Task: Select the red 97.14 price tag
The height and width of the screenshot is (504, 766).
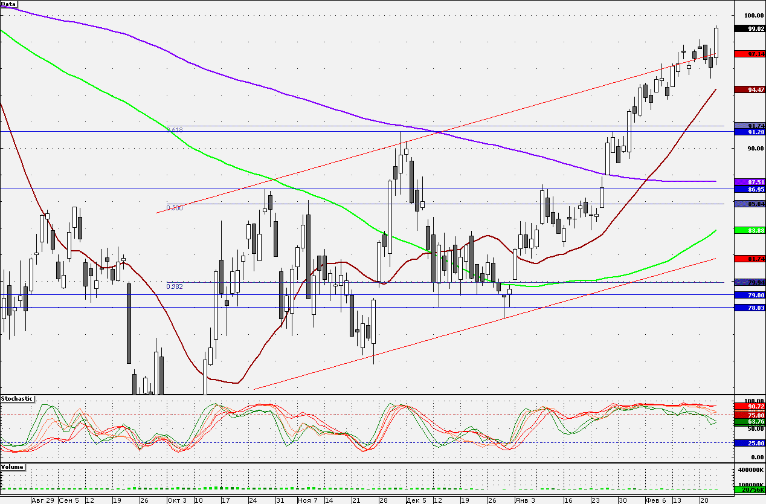Action: (748, 54)
